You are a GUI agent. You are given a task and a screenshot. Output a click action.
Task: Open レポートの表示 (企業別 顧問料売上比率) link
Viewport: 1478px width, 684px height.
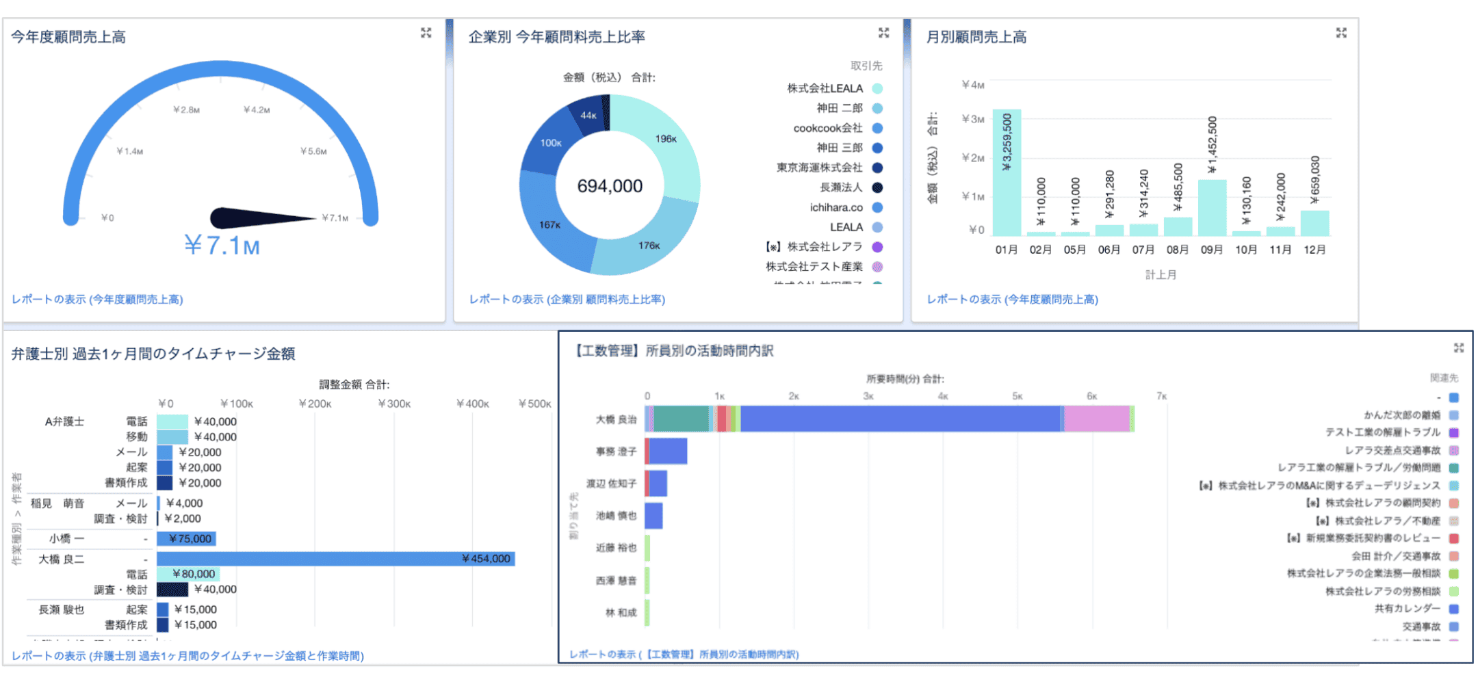pos(567,300)
